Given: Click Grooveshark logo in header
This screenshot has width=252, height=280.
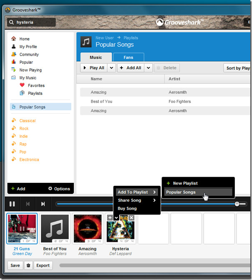Looking at the screenshot, I should coord(180,22).
